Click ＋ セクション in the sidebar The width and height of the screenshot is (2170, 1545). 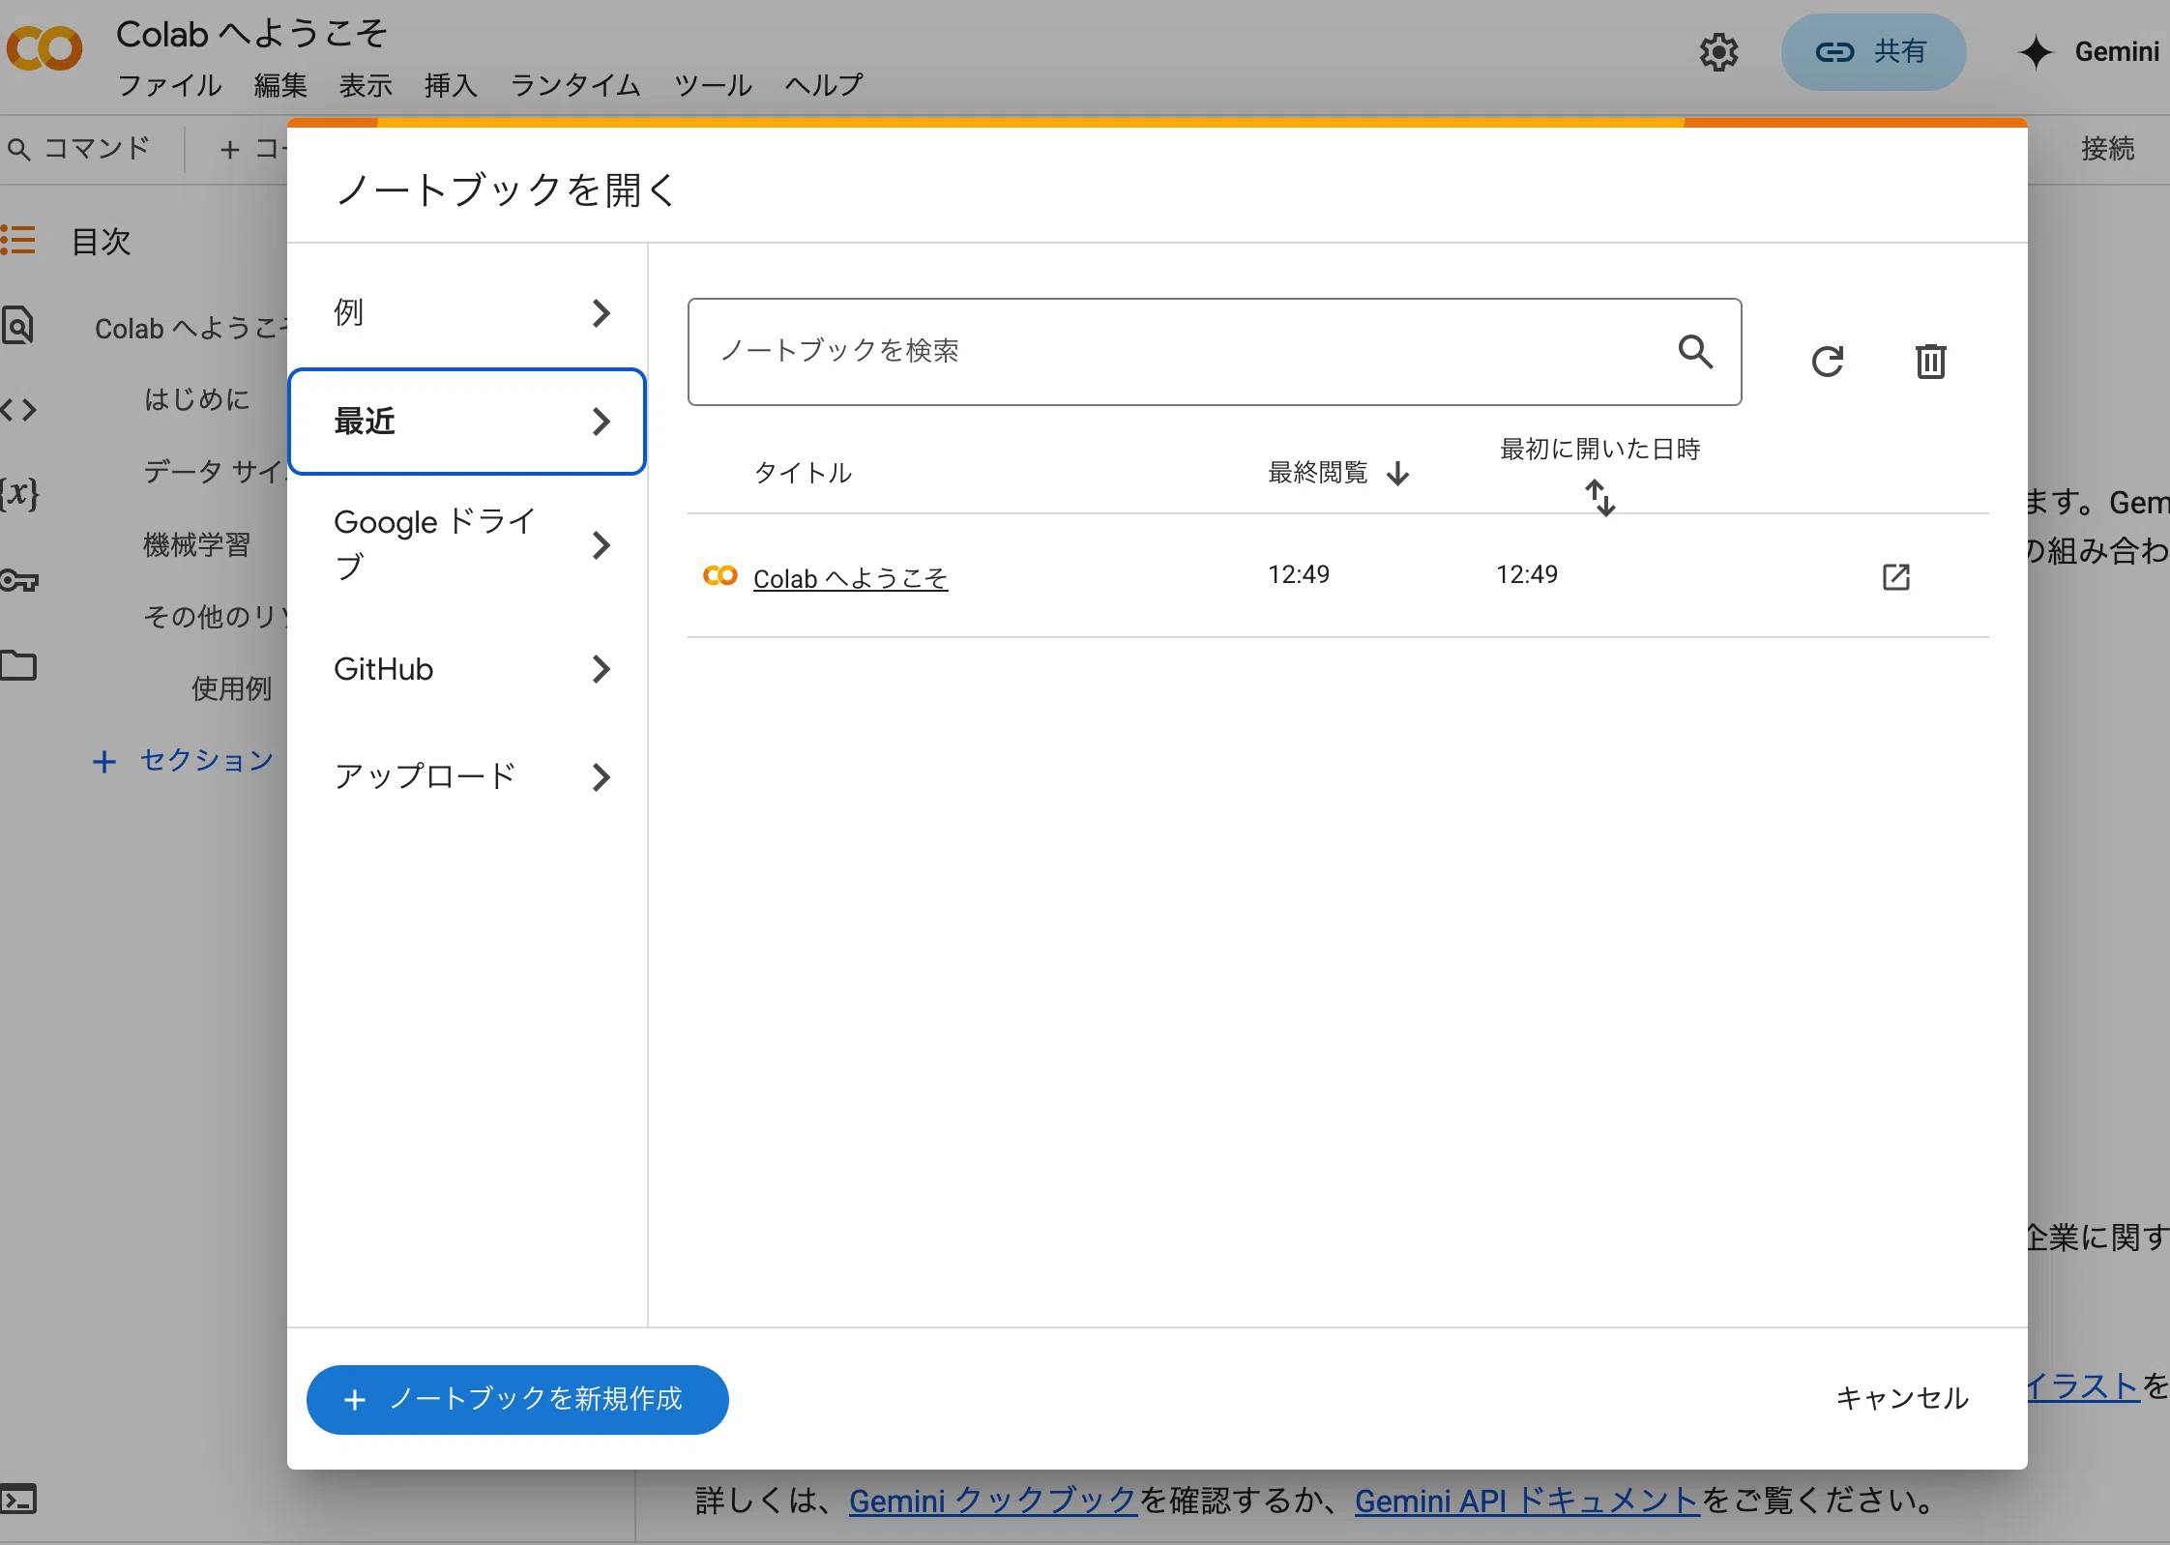183,760
